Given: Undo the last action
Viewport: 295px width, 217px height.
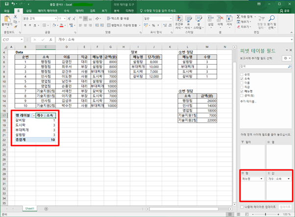Looking at the screenshot, I should pos(13,4).
